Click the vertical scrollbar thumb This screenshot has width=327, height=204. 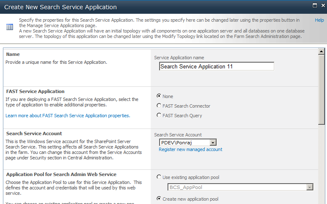[322, 90]
